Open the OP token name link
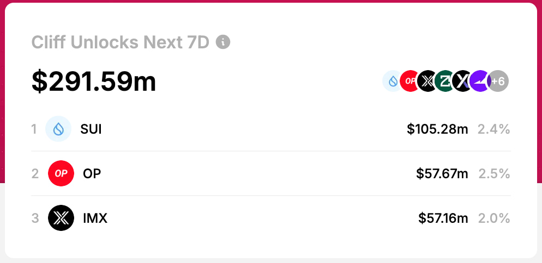Image resolution: width=542 pixels, height=263 pixels. tap(92, 174)
